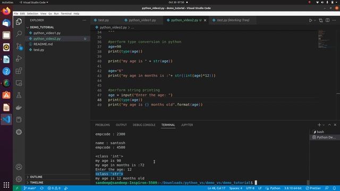340x191 pixels.
Task: Change end of line sequence LF
Action: pyautogui.click(x=260, y=188)
